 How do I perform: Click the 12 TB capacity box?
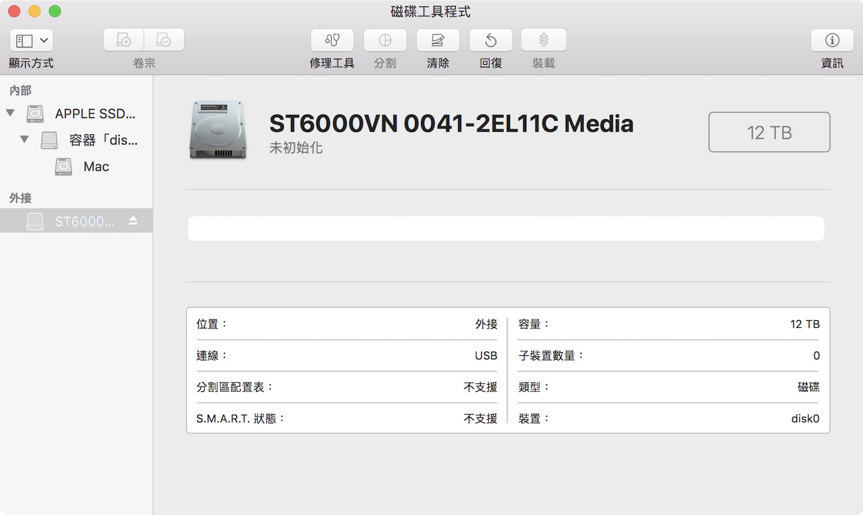pyautogui.click(x=769, y=132)
